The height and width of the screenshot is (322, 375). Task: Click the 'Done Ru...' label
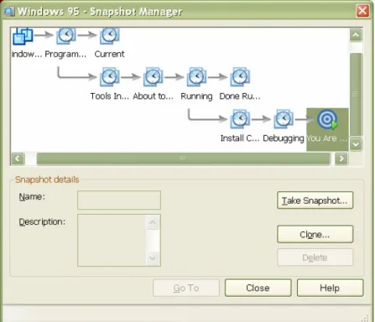[x=240, y=96]
